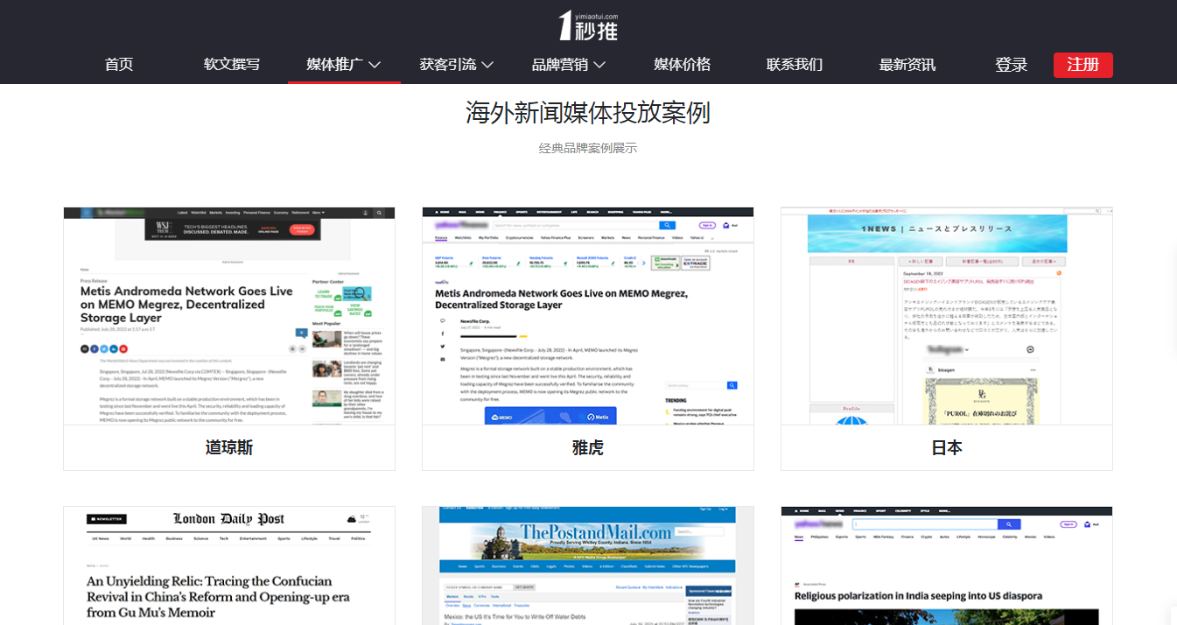Click the 1秒推 site logo
This screenshot has height=625, width=1177.
(x=588, y=25)
